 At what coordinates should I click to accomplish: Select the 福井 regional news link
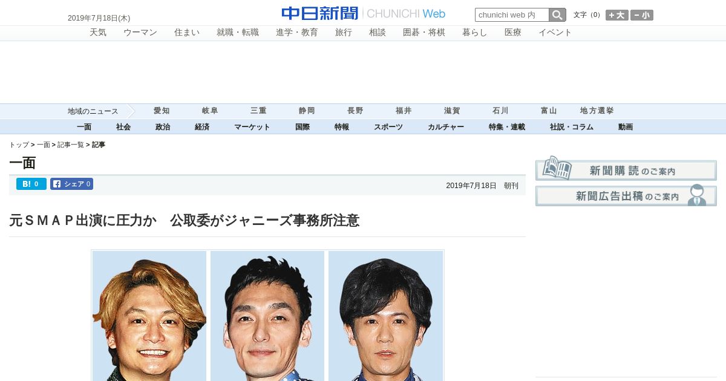pos(404,111)
